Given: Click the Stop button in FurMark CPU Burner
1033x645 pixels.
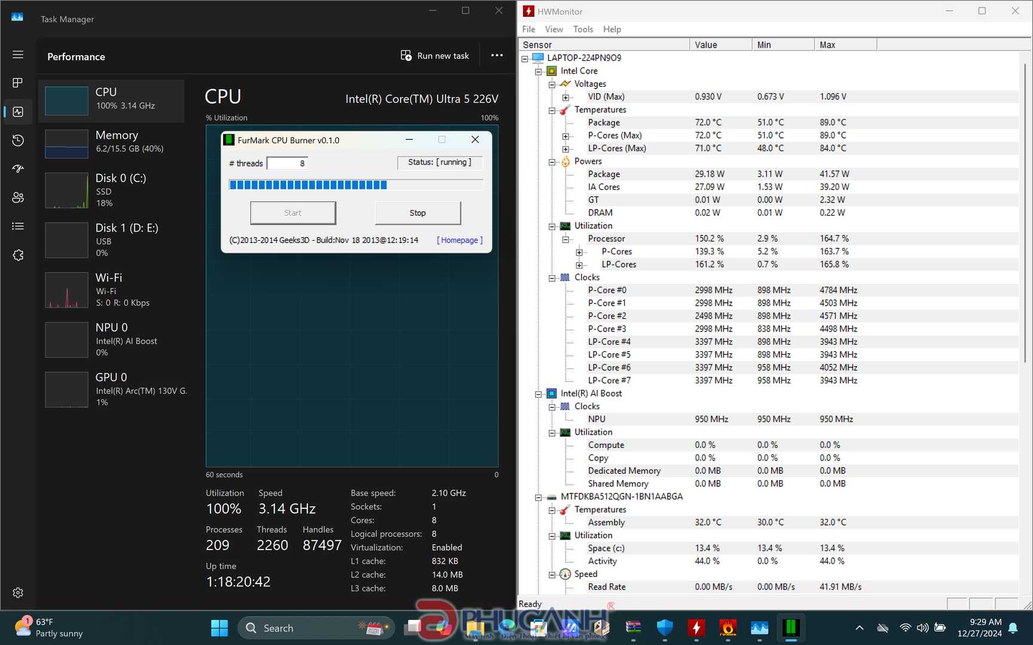Looking at the screenshot, I should click(x=418, y=213).
